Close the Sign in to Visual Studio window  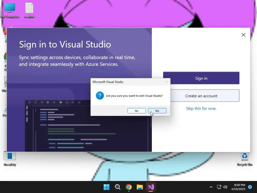pos(243,35)
